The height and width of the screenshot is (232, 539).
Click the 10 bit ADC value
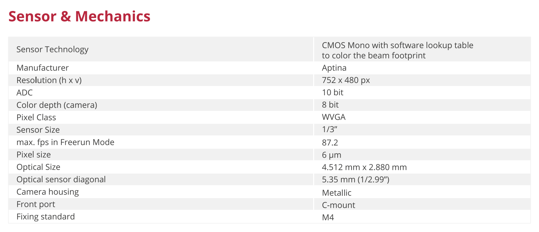[x=332, y=93]
